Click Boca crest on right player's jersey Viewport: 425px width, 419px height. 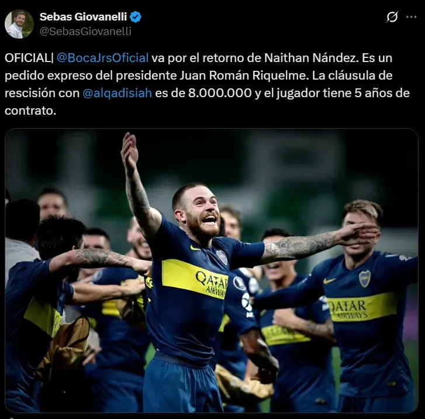(x=365, y=279)
